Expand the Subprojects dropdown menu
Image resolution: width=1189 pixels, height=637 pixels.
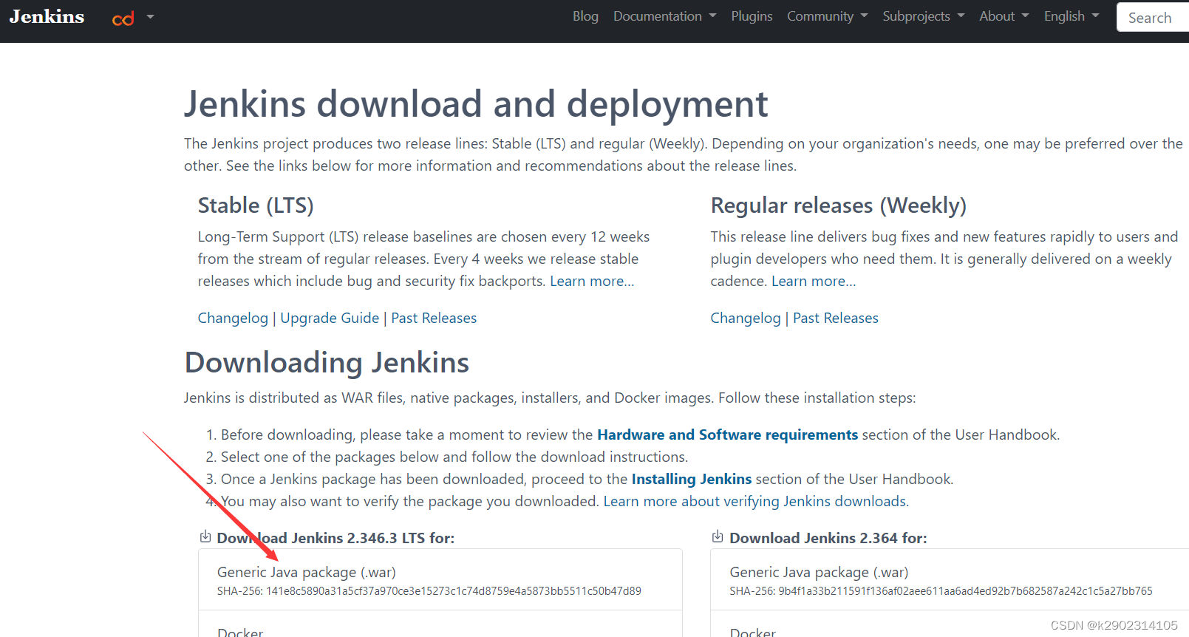pyautogui.click(x=923, y=16)
